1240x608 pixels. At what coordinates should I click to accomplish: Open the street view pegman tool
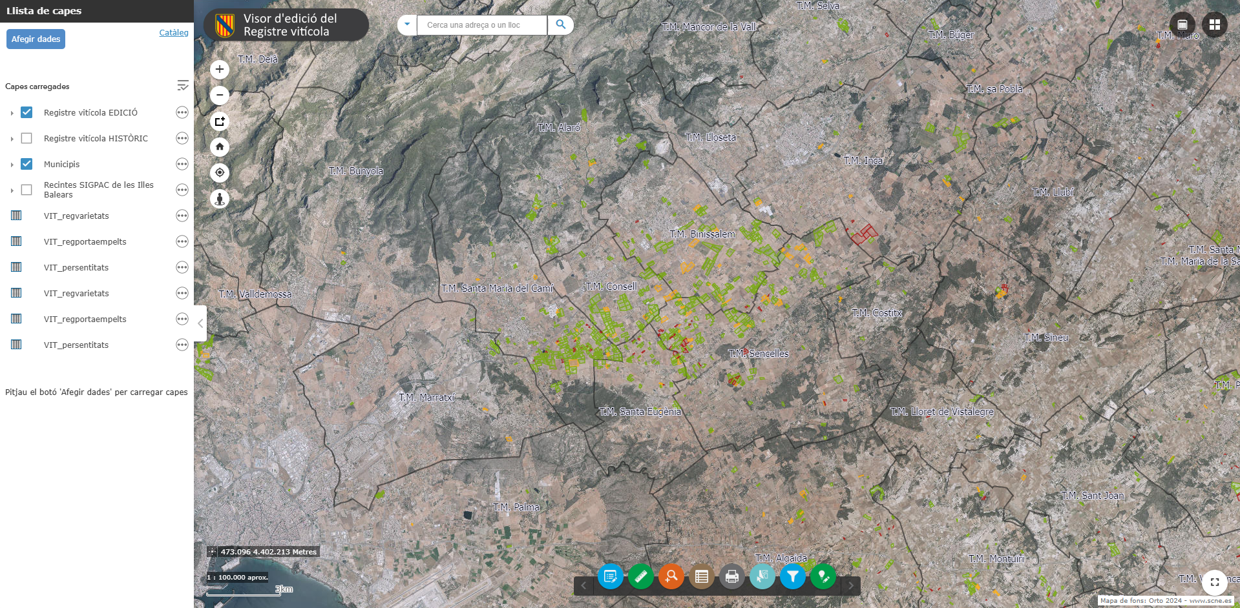click(x=220, y=199)
